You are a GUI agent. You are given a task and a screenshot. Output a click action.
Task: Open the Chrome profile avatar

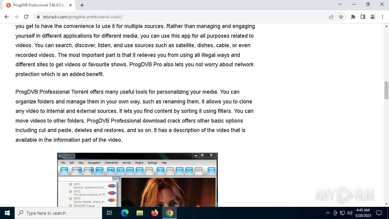tap(373, 17)
